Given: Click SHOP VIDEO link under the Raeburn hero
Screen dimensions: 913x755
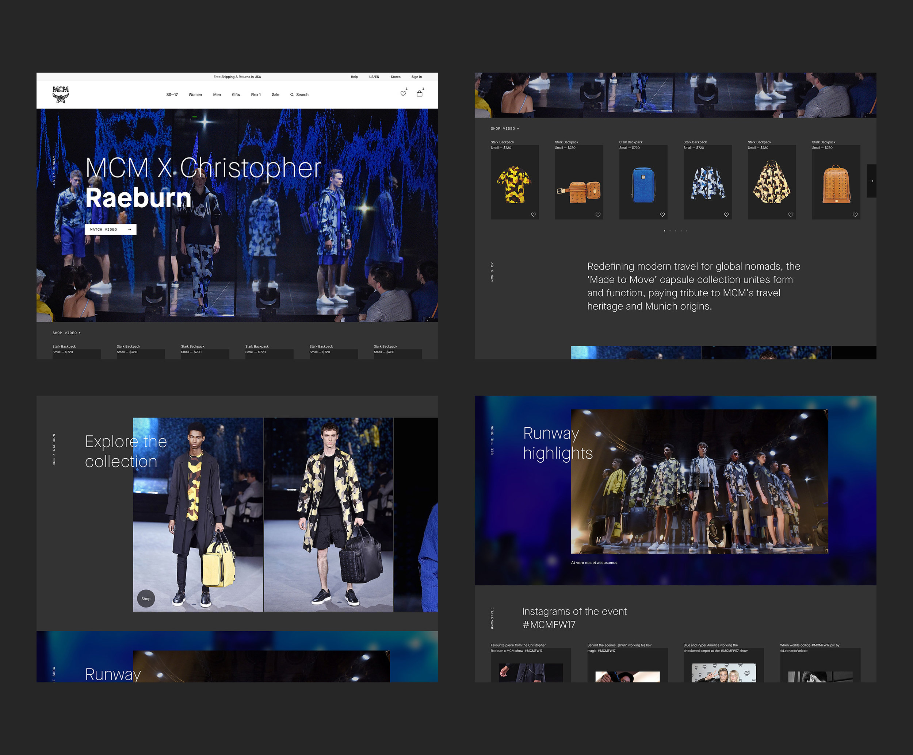Looking at the screenshot, I should pos(66,333).
